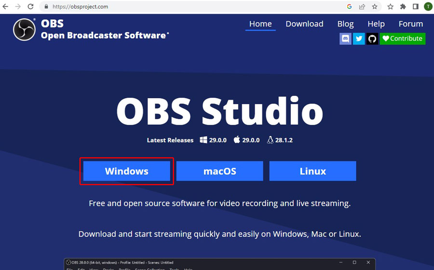This screenshot has height=270, width=434.
Task: Click the padlock site info icon
Action: click(46, 6)
